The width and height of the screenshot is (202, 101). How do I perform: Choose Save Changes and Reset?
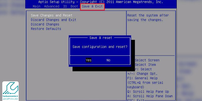coord(52,15)
